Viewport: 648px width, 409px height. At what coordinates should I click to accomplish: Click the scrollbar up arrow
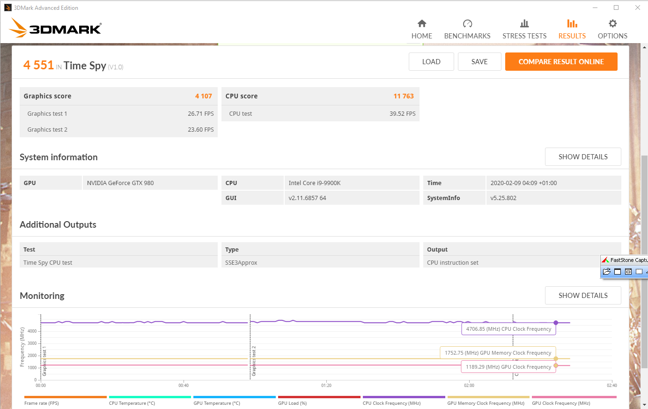[x=644, y=47]
